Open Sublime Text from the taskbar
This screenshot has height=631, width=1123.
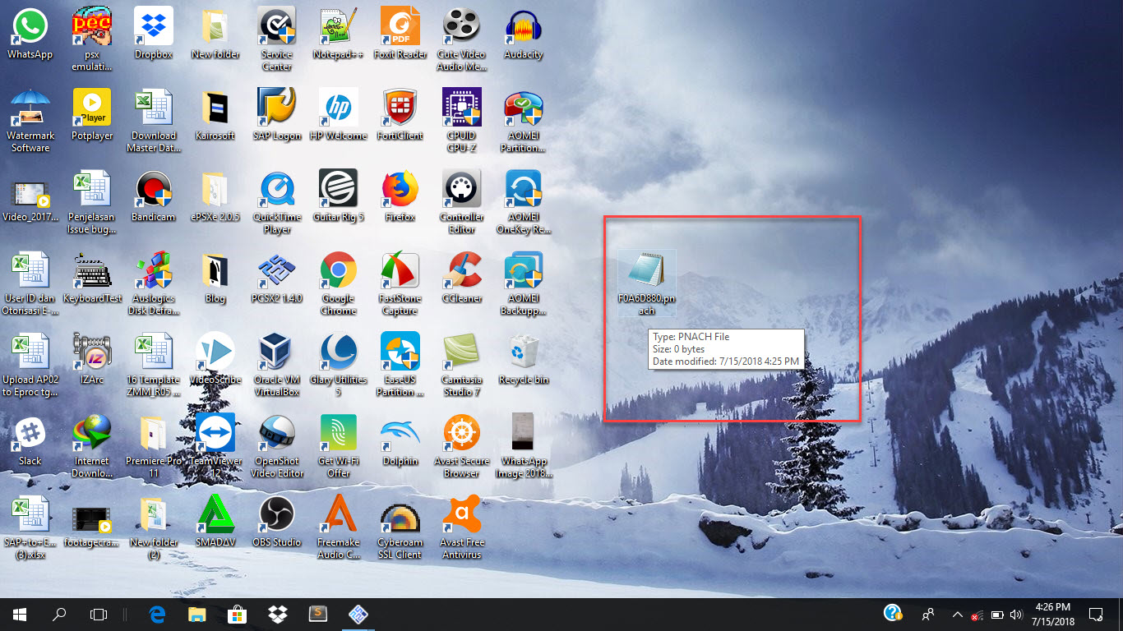pos(317,614)
